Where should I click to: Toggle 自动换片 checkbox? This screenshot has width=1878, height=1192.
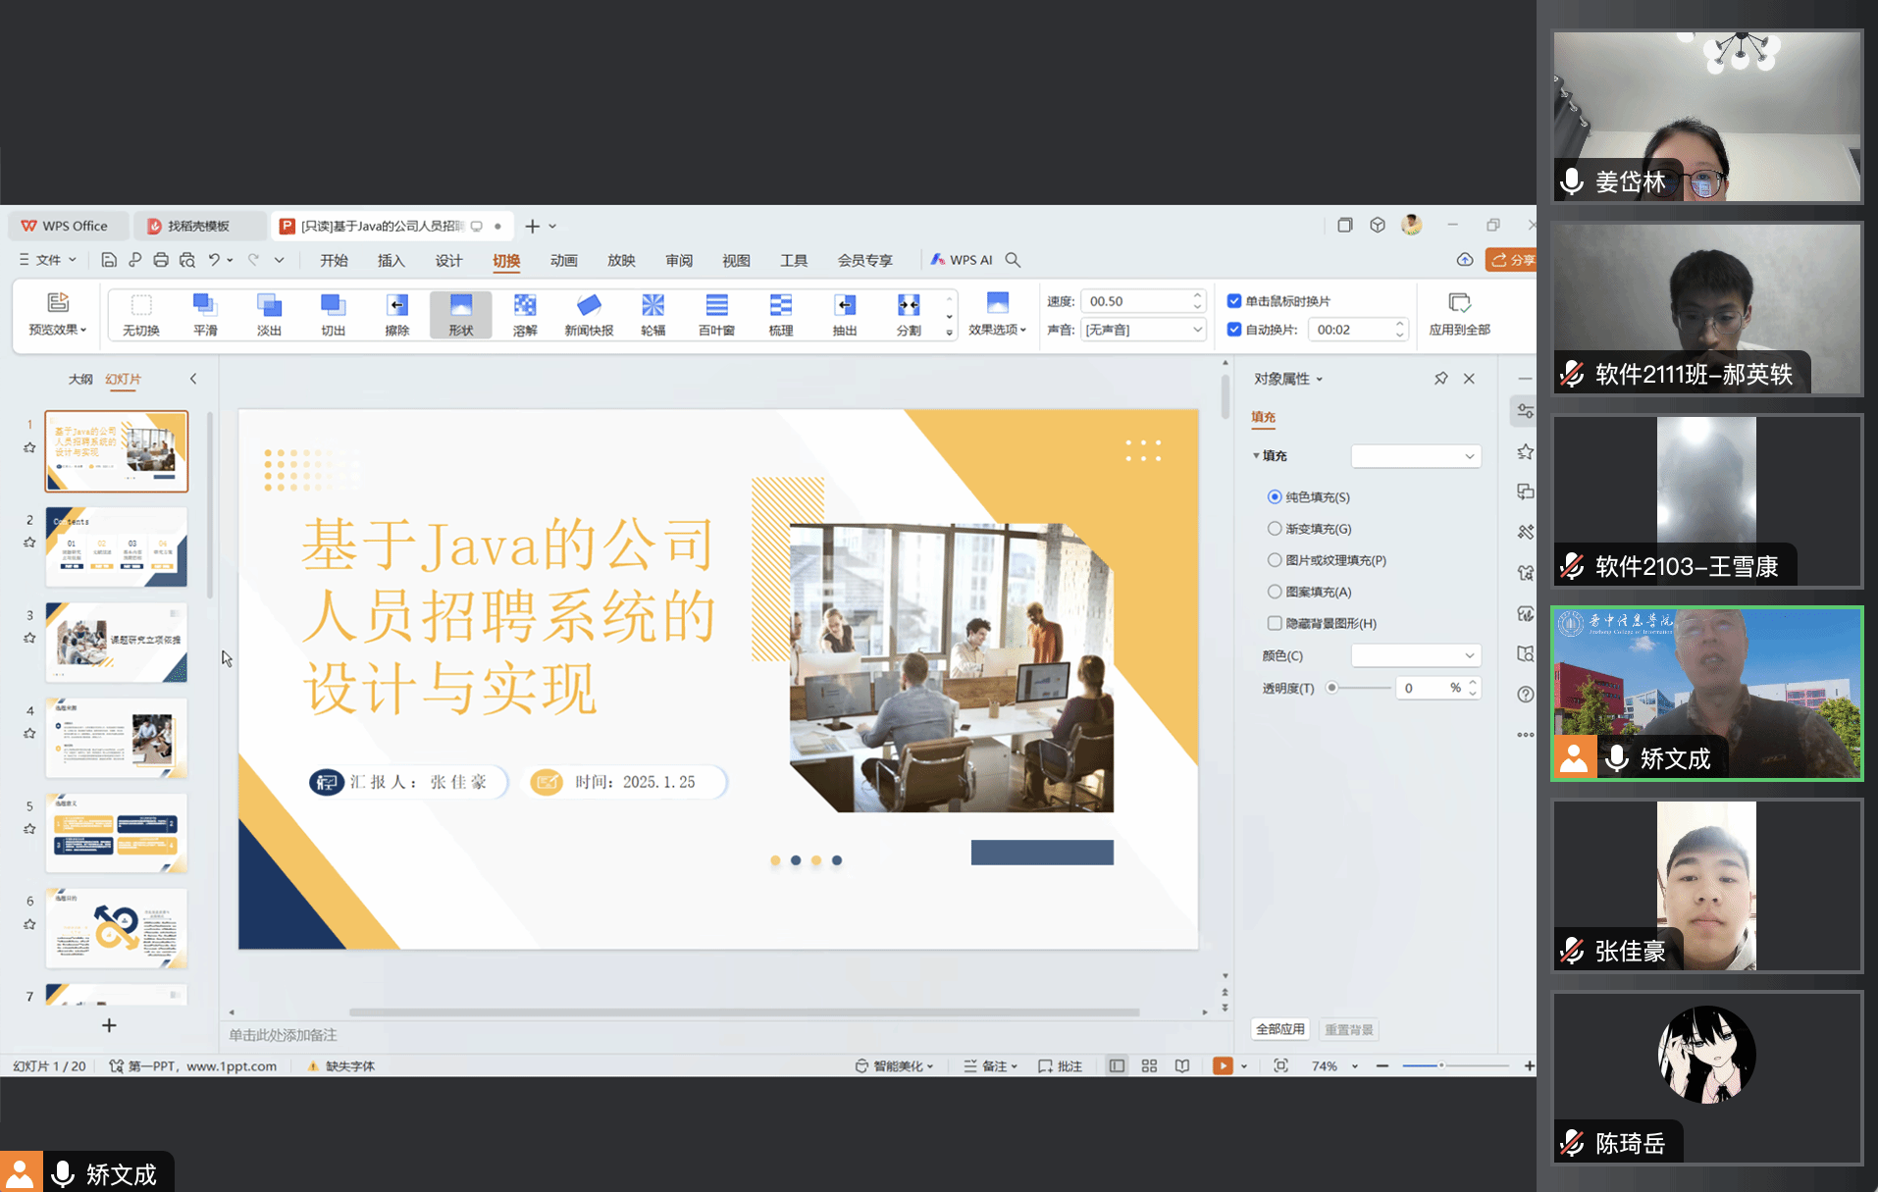point(1234,330)
